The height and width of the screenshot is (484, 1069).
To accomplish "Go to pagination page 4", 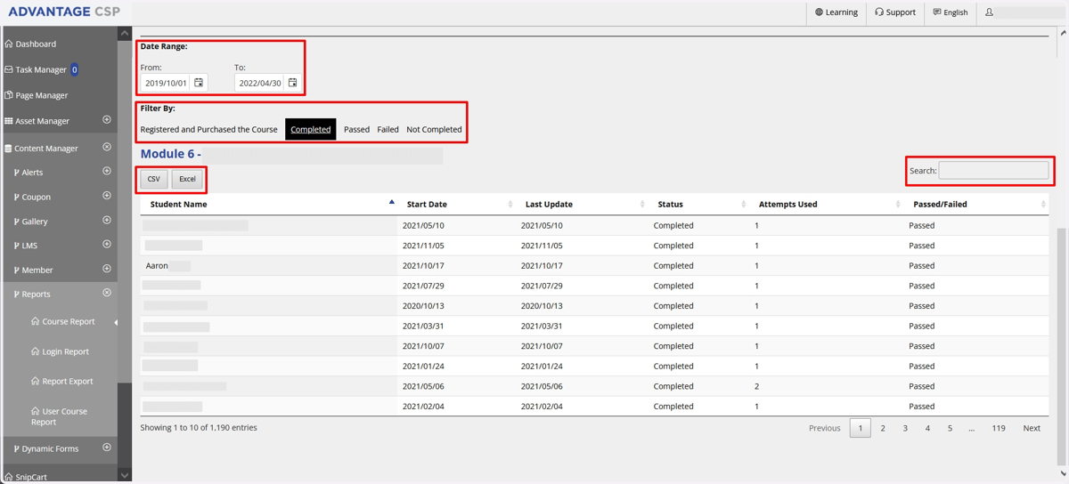I will (x=927, y=428).
